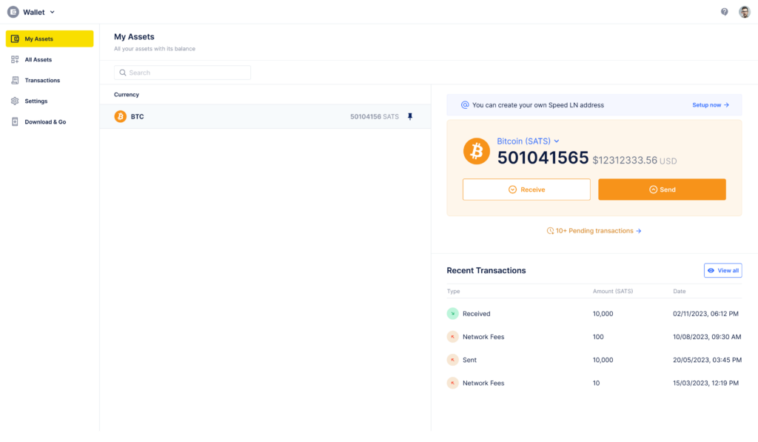Click the Transactions sidebar icon
This screenshot has width=758, height=442.
pyautogui.click(x=15, y=80)
